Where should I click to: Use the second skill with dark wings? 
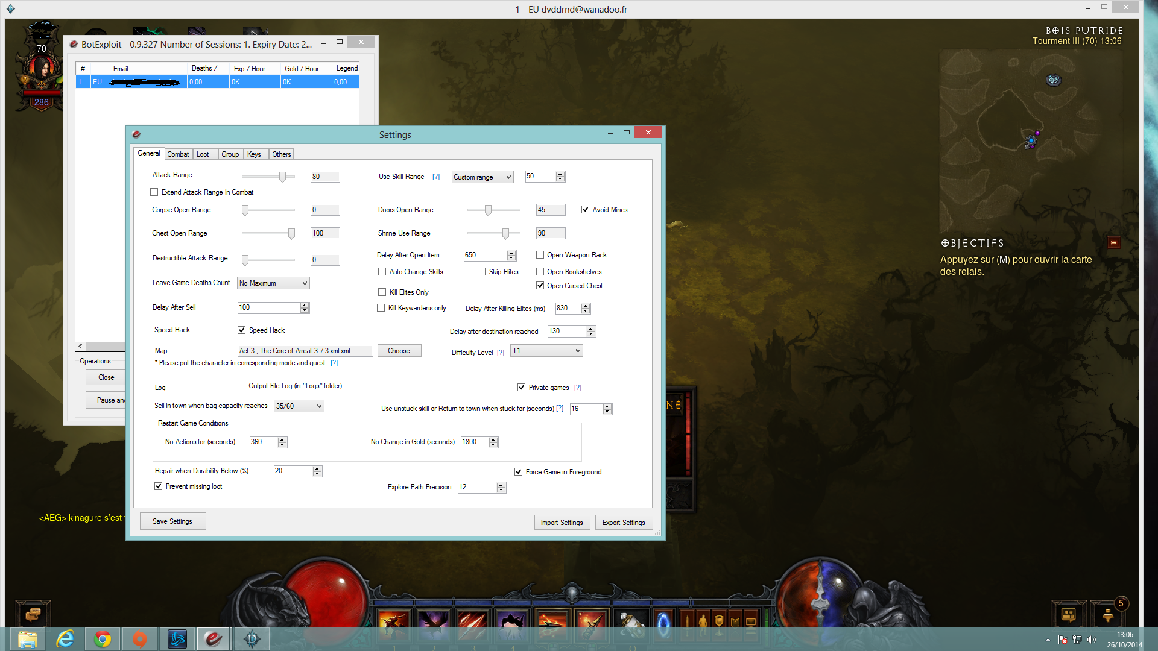(434, 625)
